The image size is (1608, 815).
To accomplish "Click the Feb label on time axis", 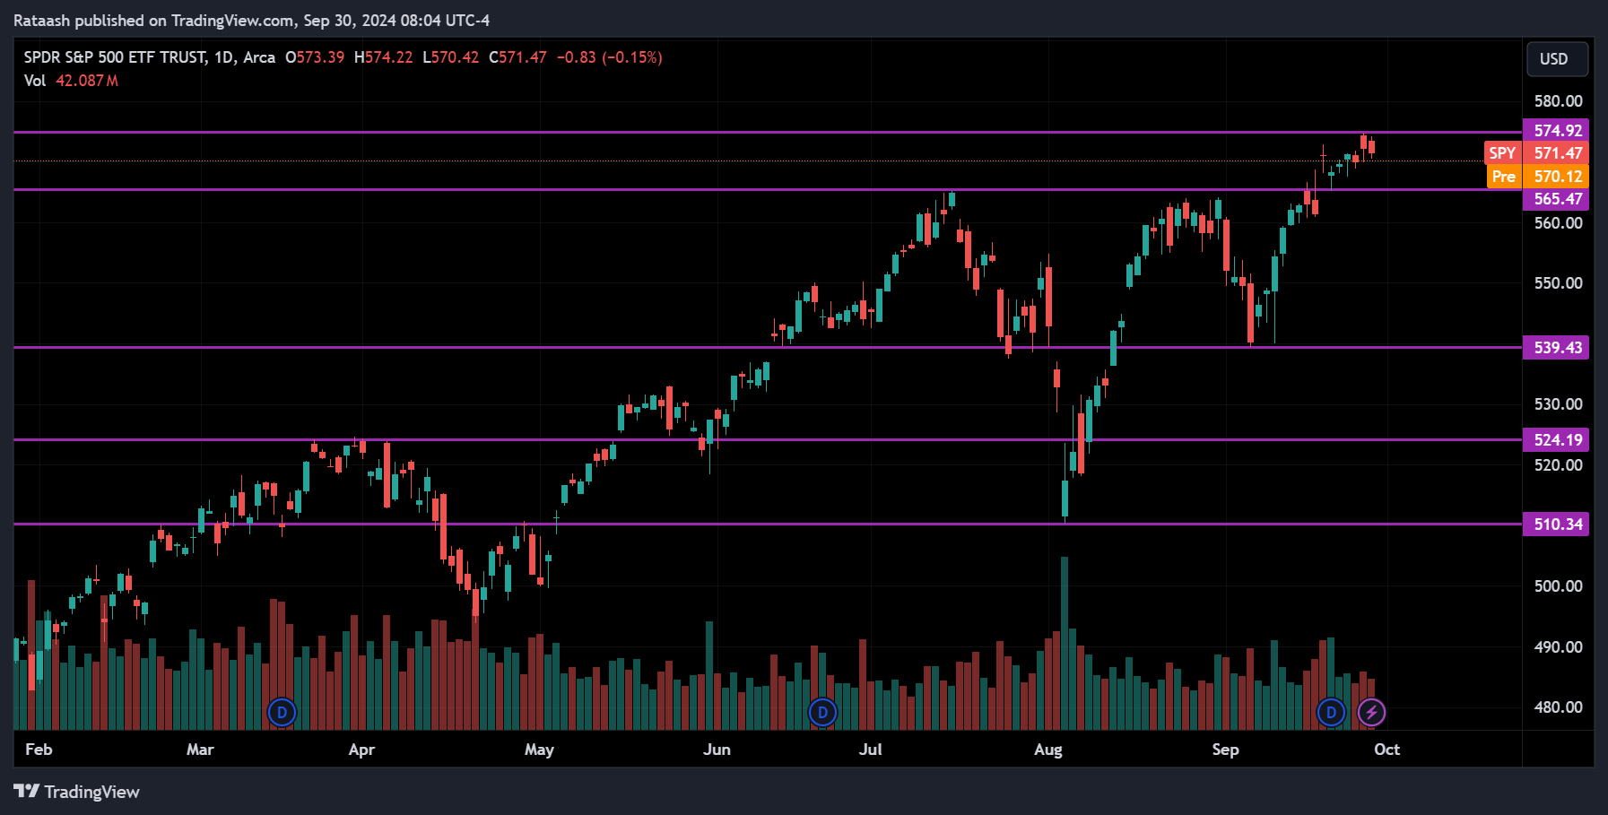I will point(39,750).
